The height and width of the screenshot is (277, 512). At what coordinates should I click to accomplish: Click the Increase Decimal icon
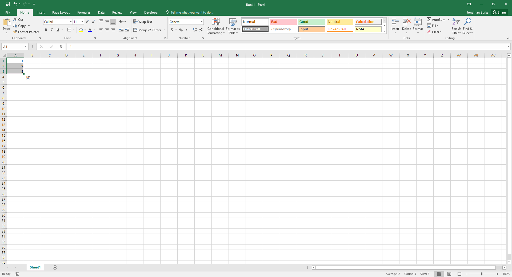(x=195, y=30)
